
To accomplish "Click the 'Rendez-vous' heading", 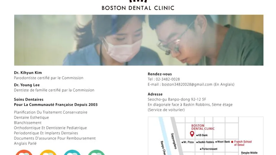I will [x=160, y=74].
